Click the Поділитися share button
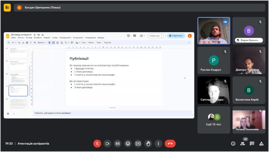The height and width of the screenshot is (152, 269). 176,36
